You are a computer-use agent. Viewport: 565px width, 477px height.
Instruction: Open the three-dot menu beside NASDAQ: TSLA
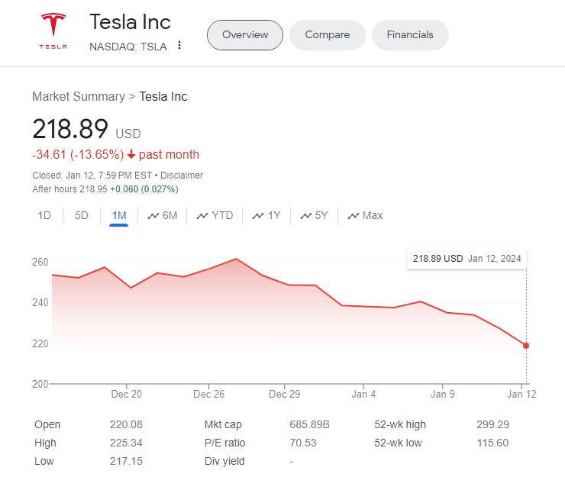[x=179, y=46]
